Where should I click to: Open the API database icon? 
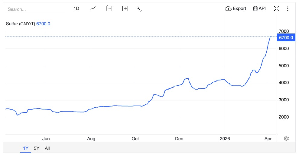coord(255,8)
